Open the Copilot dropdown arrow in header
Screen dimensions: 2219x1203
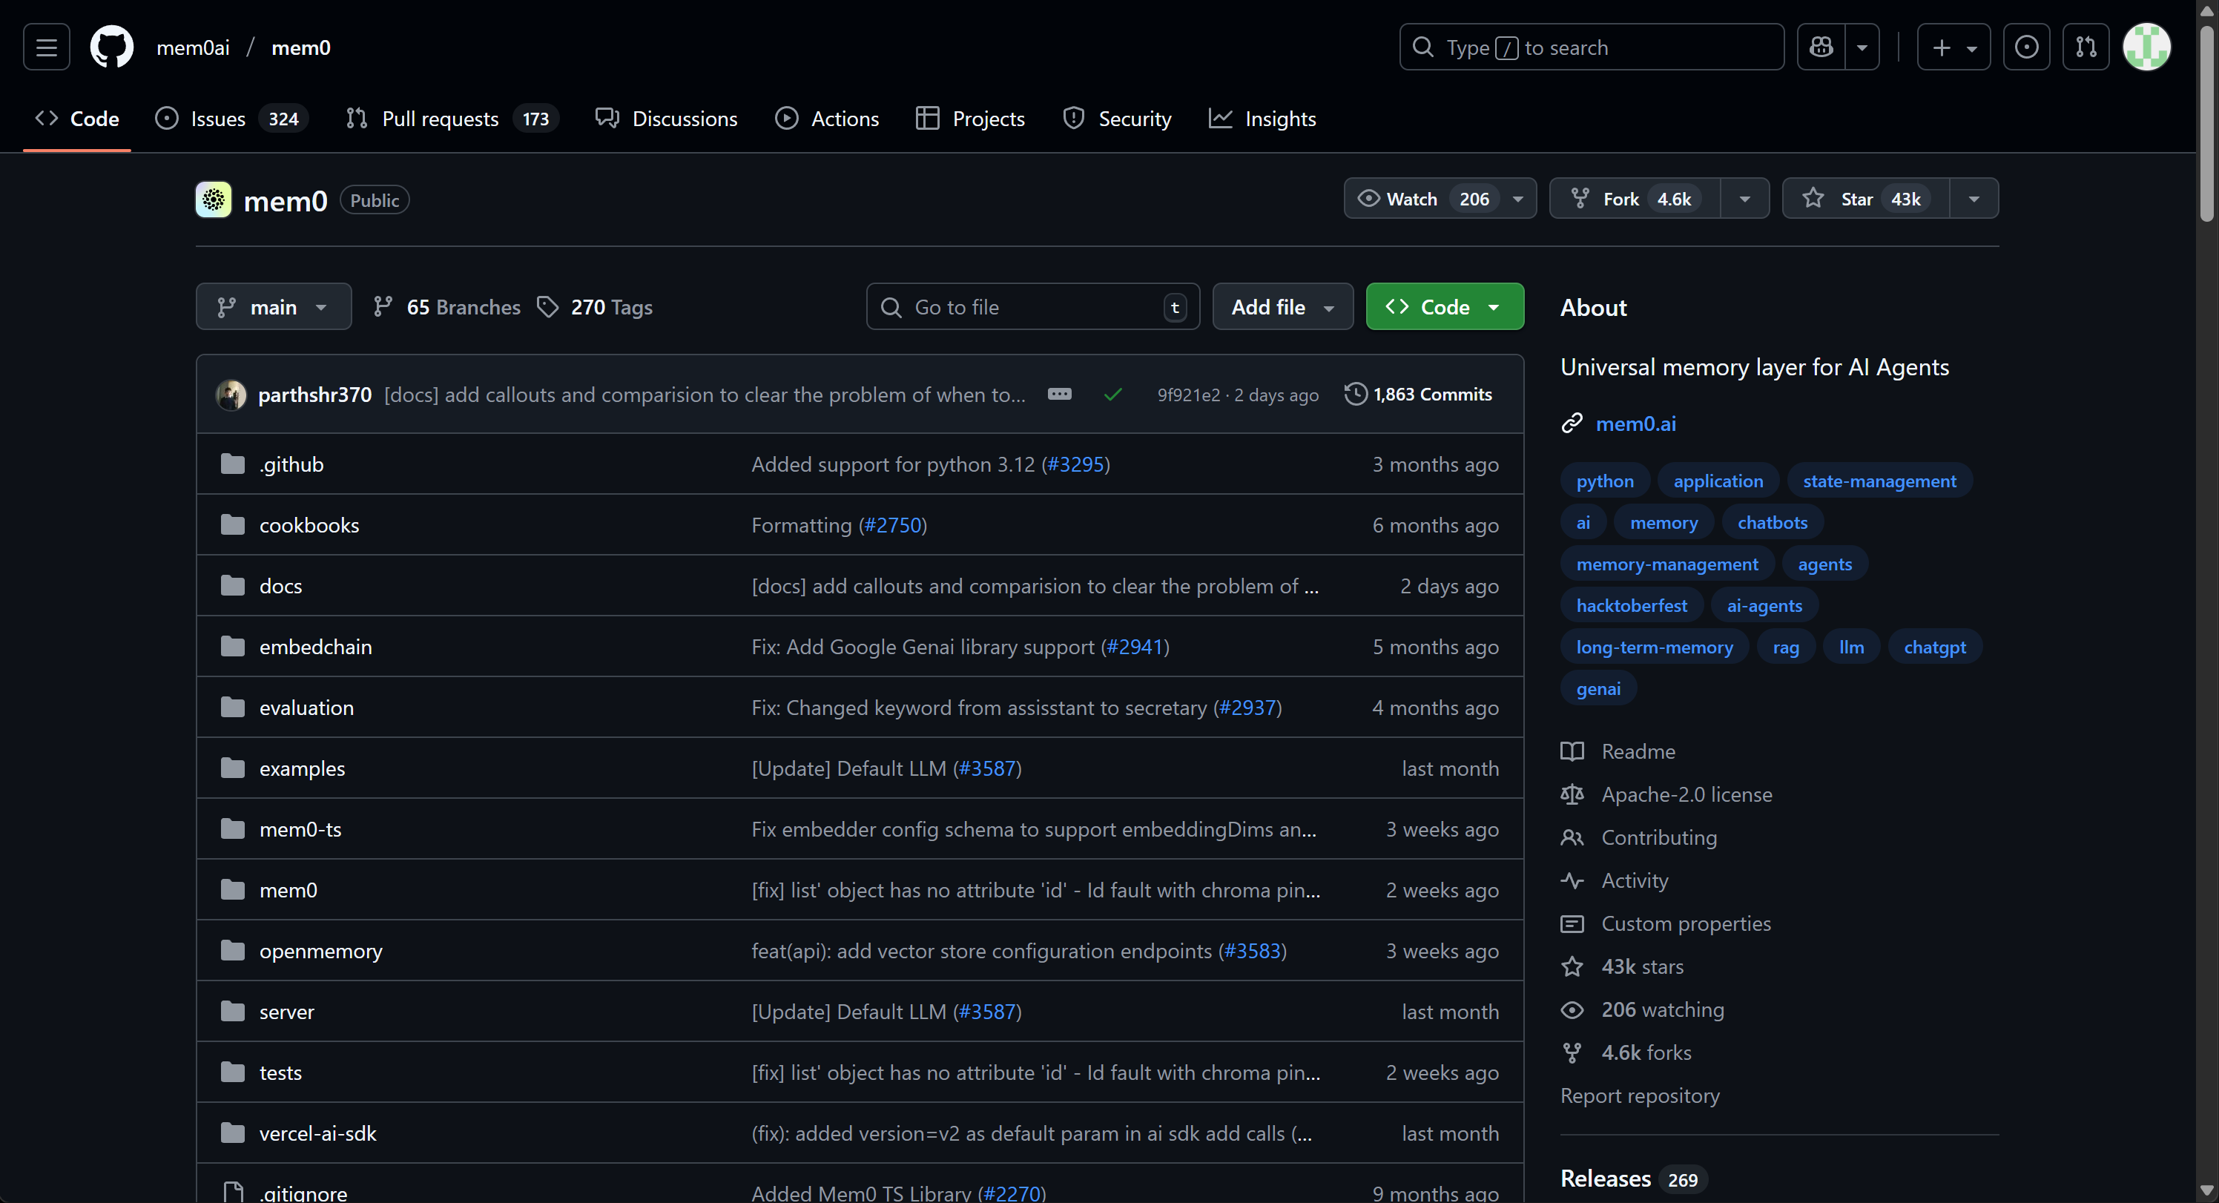pyautogui.click(x=1862, y=47)
